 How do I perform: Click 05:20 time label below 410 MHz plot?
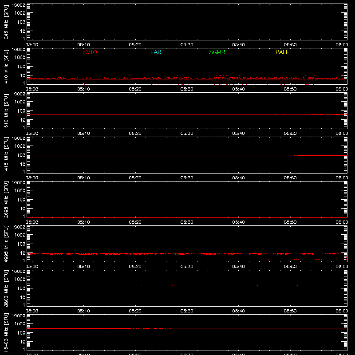point(135,89)
